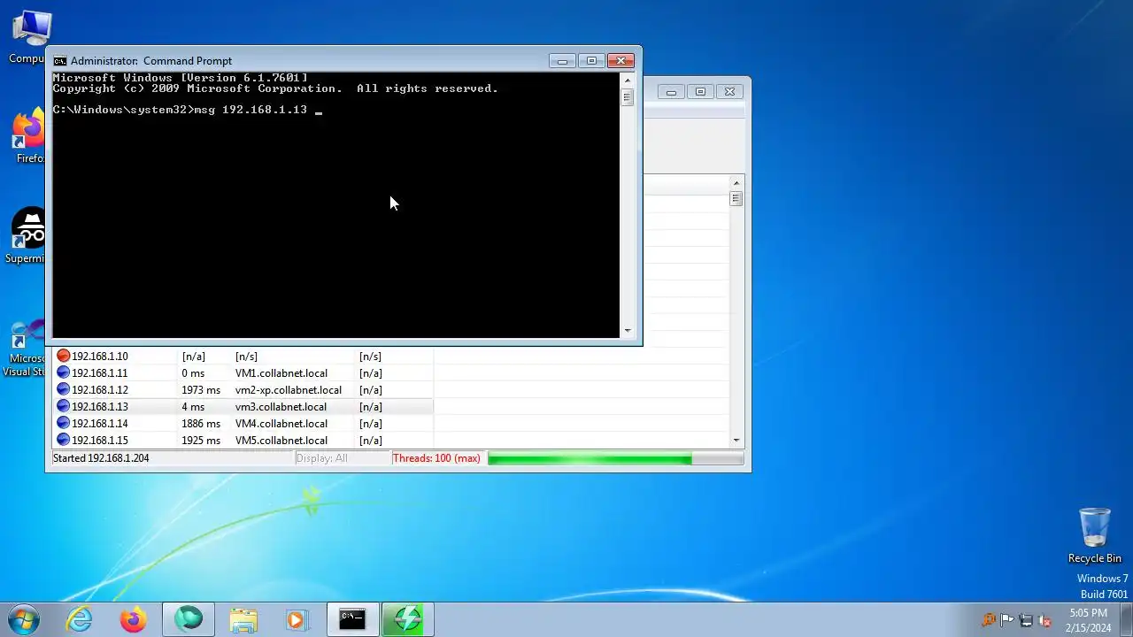The image size is (1133, 637).
Task: Select the 192.168.1.11 IP address
Action: tap(100, 373)
